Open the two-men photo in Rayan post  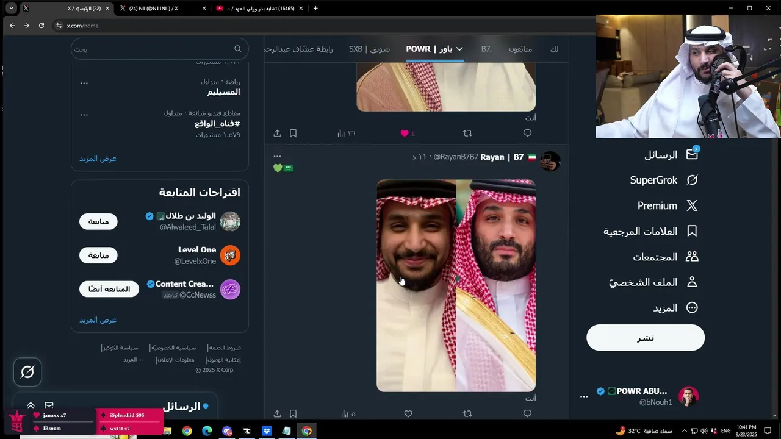click(x=456, y=285)
